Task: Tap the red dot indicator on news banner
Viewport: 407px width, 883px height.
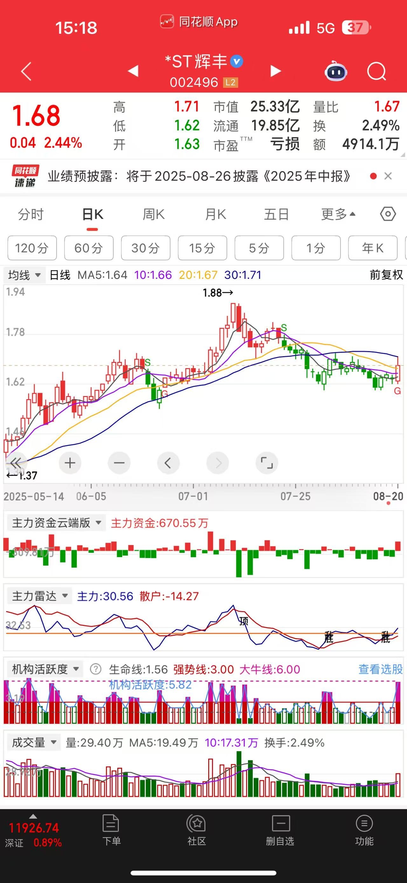Action: (373, 176)
